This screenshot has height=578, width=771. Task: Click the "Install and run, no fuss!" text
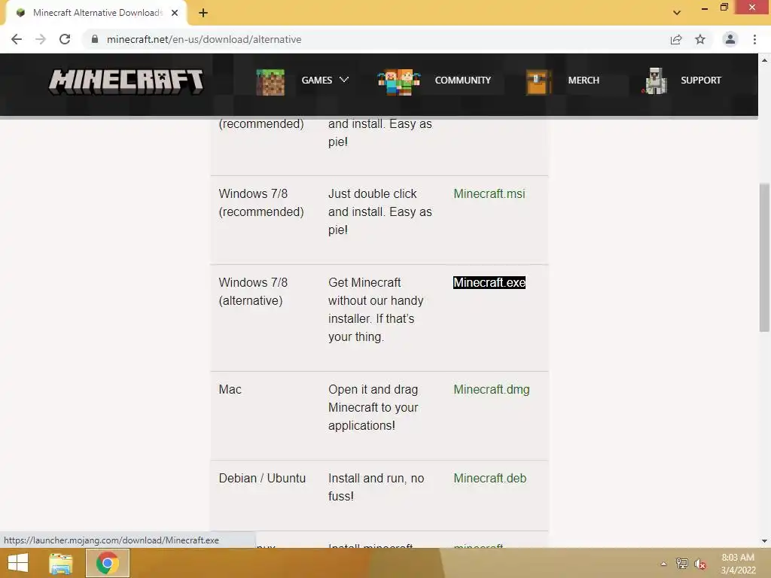(376, 487)
